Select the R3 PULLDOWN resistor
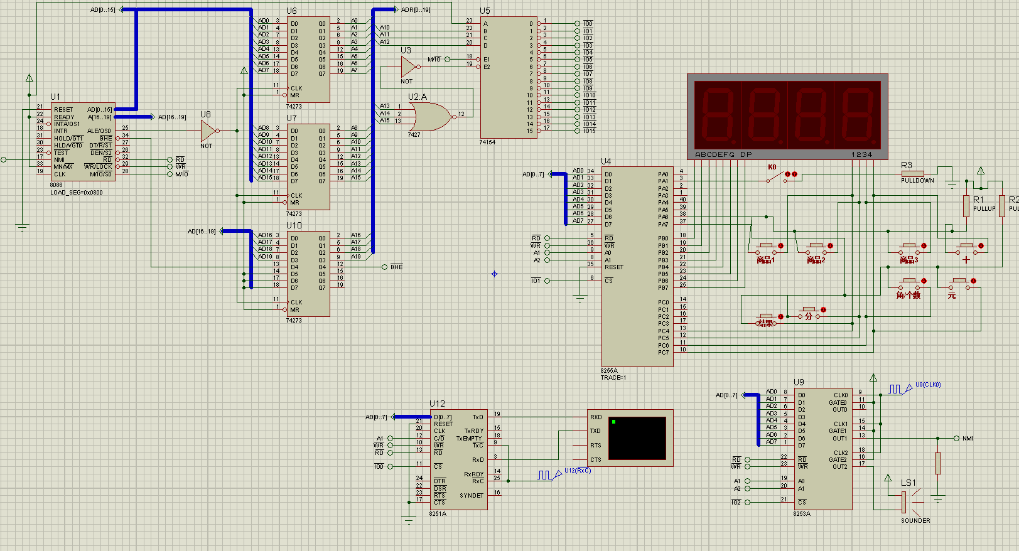 tap(912, 173)
